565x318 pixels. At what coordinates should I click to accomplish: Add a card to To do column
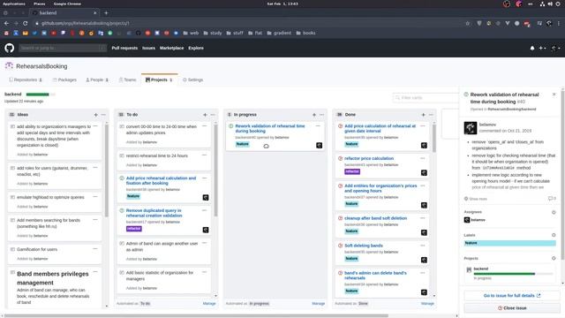[x=205, y=115]
